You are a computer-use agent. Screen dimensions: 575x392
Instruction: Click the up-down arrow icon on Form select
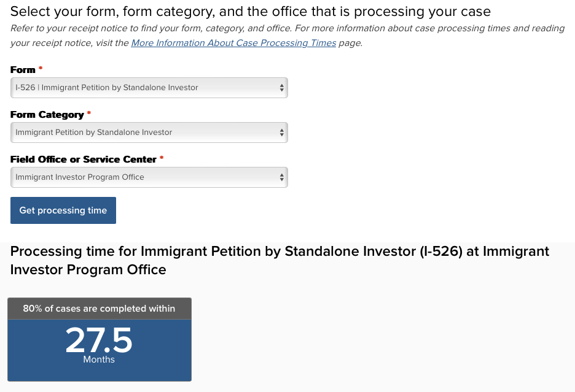tap(282, 88)
